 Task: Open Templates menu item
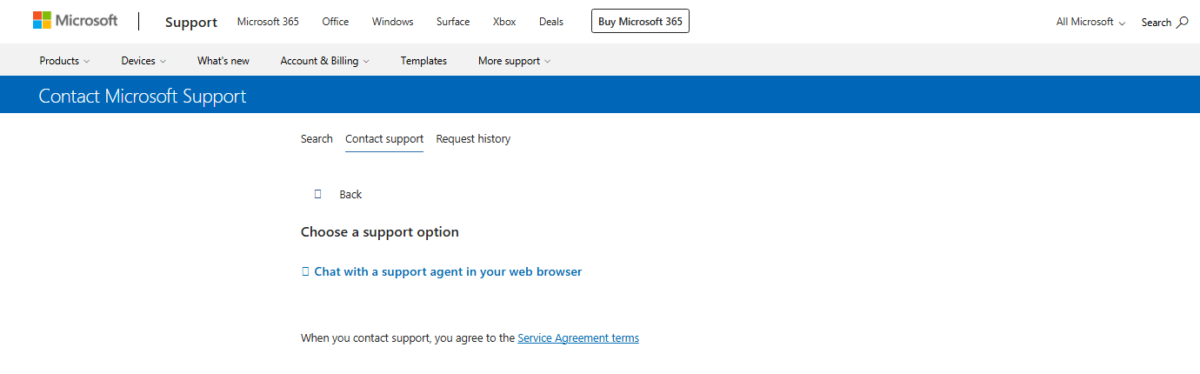[x=423, y=61]
